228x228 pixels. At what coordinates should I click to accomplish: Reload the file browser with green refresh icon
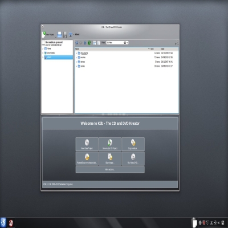89,43
